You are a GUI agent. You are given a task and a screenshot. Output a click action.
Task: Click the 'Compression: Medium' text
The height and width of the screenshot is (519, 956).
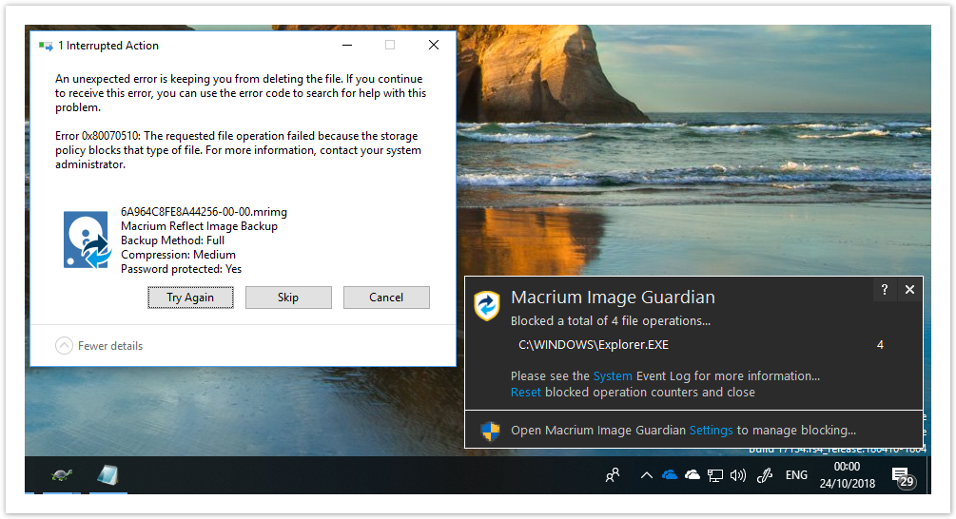click(x=178, y=255)
